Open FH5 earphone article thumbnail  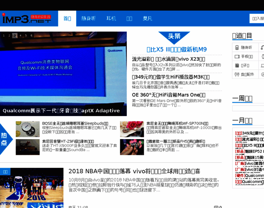click(x=132, y=147)
